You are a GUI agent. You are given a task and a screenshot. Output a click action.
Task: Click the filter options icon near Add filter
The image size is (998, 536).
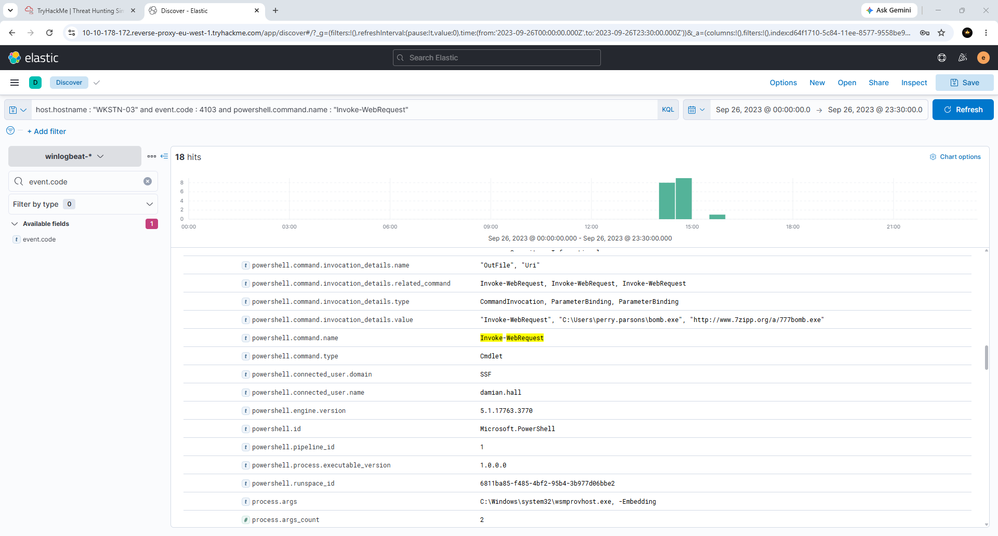pos(10,131)
